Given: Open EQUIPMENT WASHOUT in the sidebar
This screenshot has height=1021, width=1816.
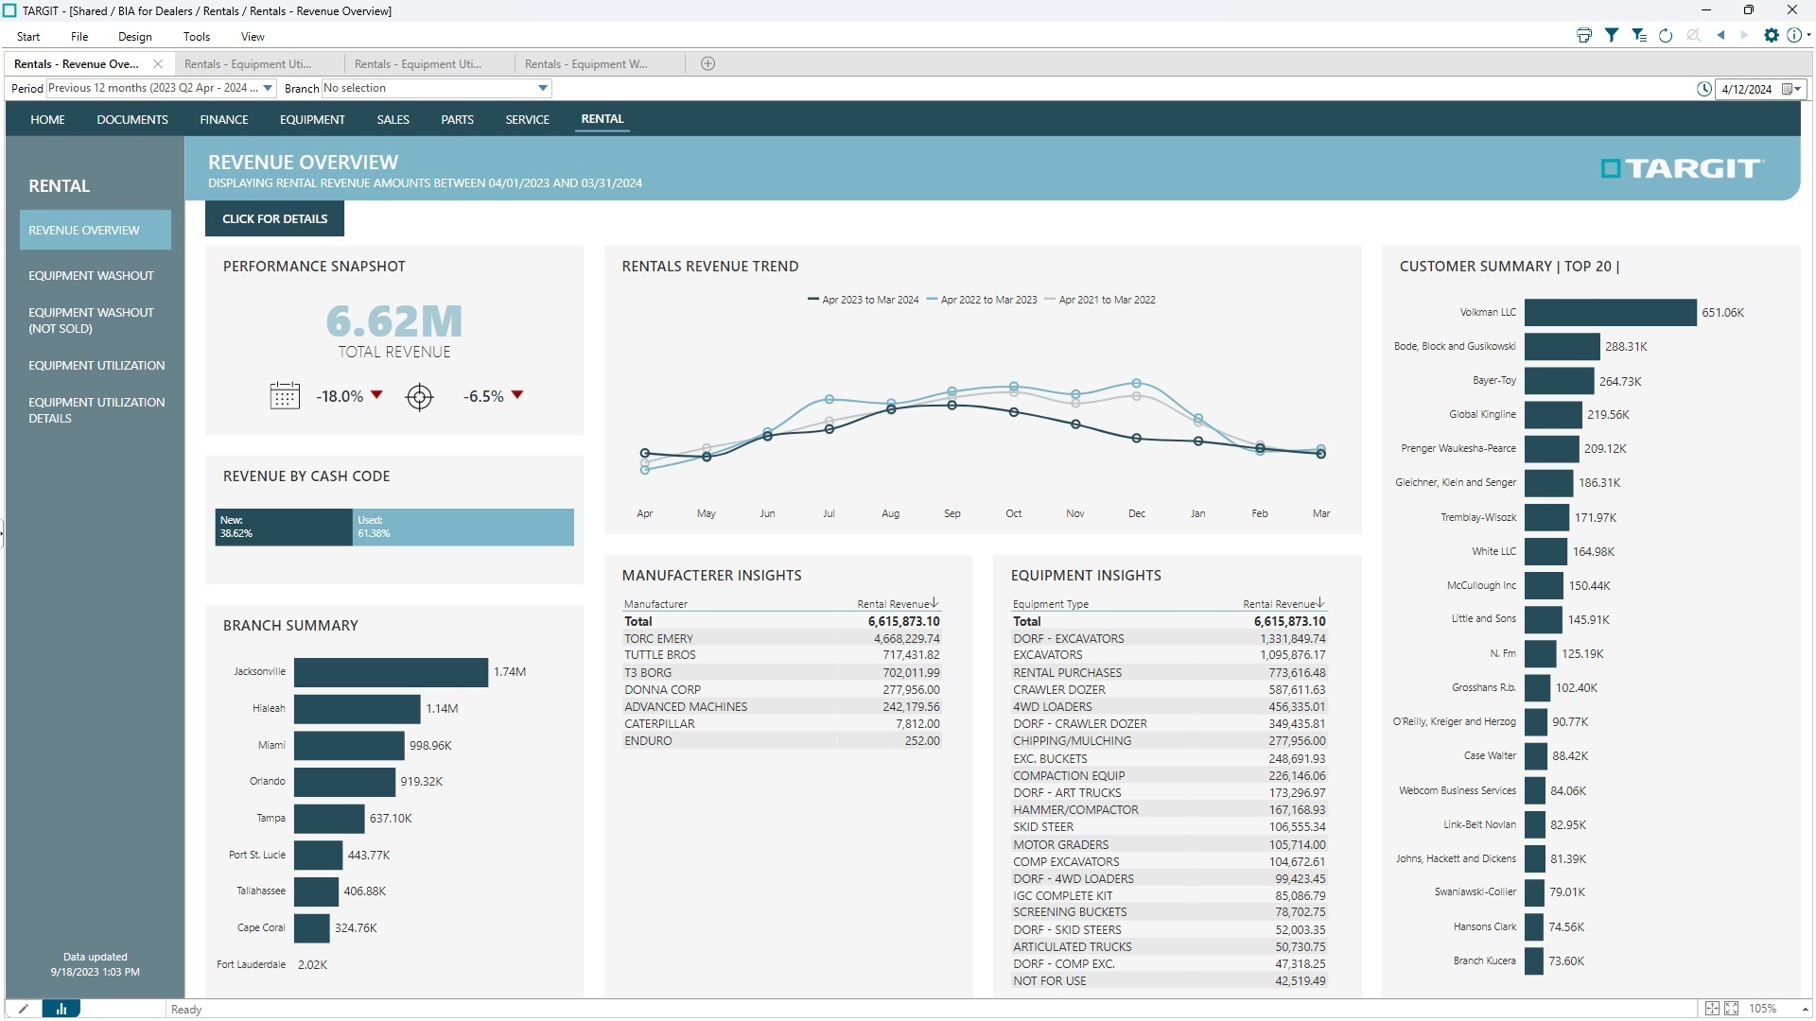Looking at the screenshot, I should (x=91, y=276).
